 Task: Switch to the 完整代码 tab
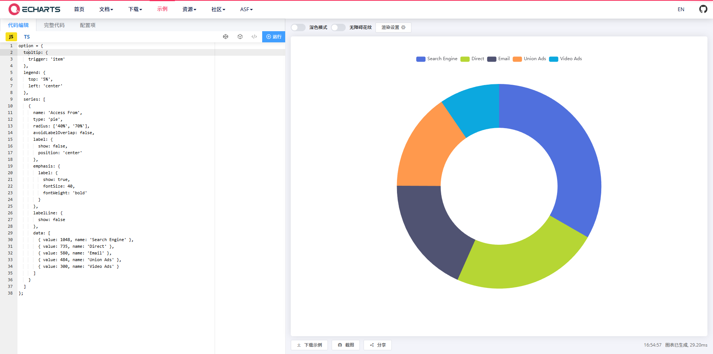click(x=54, y=25)
